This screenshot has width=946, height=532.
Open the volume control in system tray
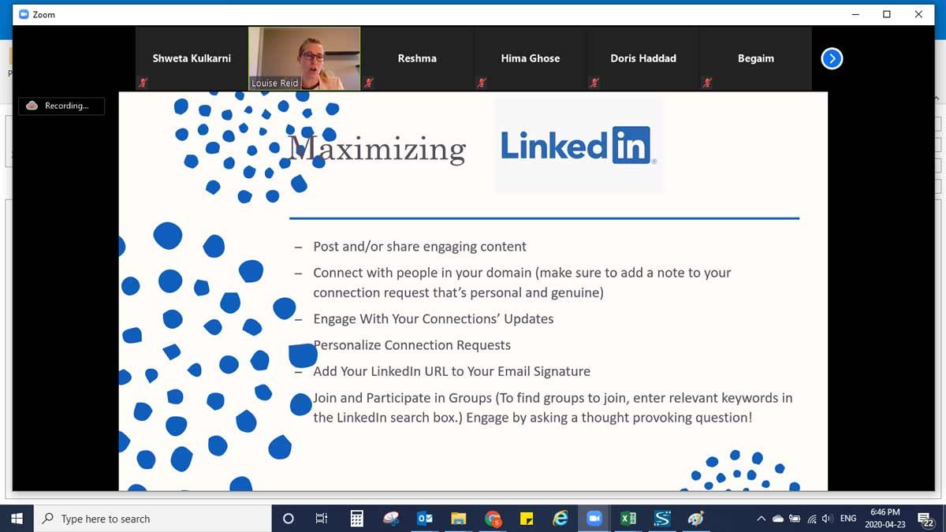[827, 519]
